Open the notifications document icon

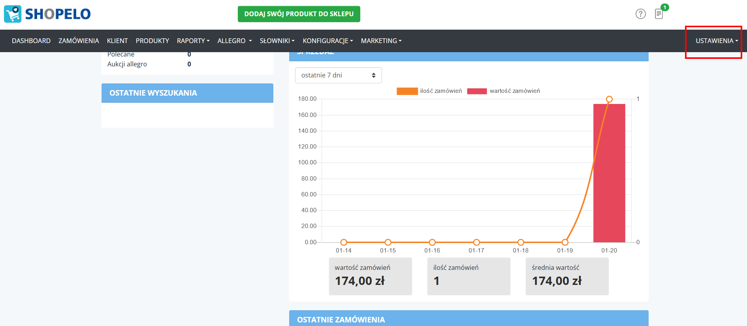pyautogui.click(x=659, y=14)
